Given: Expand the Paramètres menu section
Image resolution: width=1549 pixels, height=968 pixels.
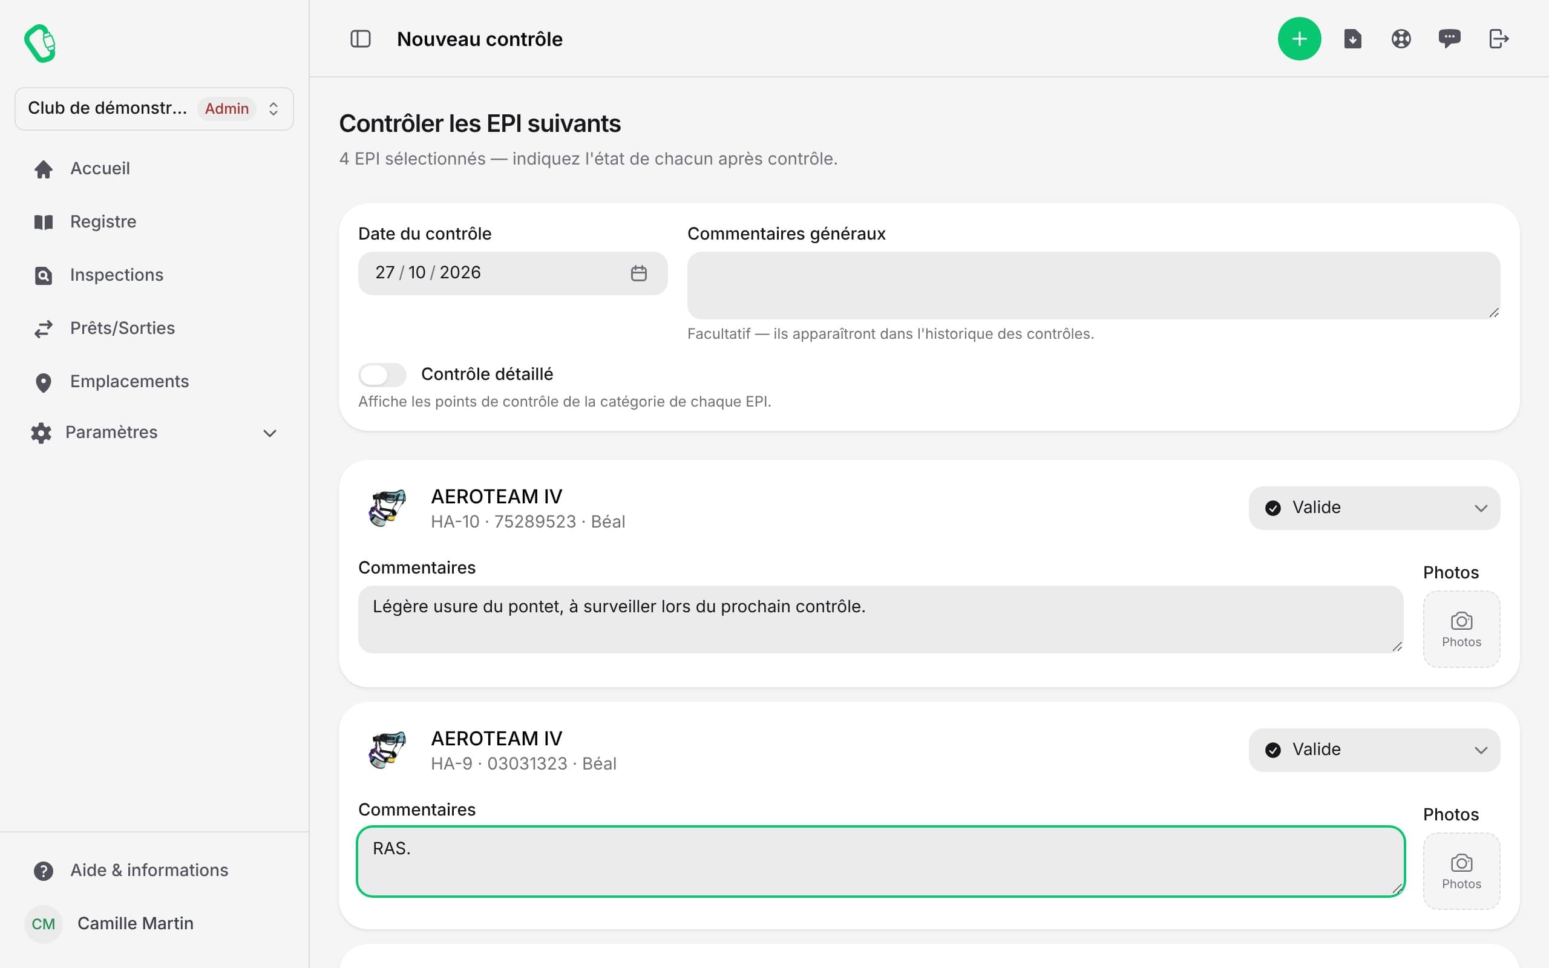Looking at the screenshot, I should [154, 433].
